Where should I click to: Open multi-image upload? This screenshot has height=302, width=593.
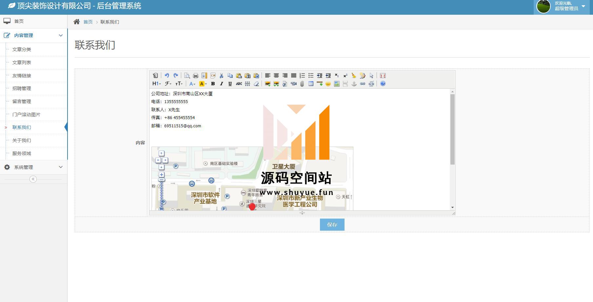(276, 84)
